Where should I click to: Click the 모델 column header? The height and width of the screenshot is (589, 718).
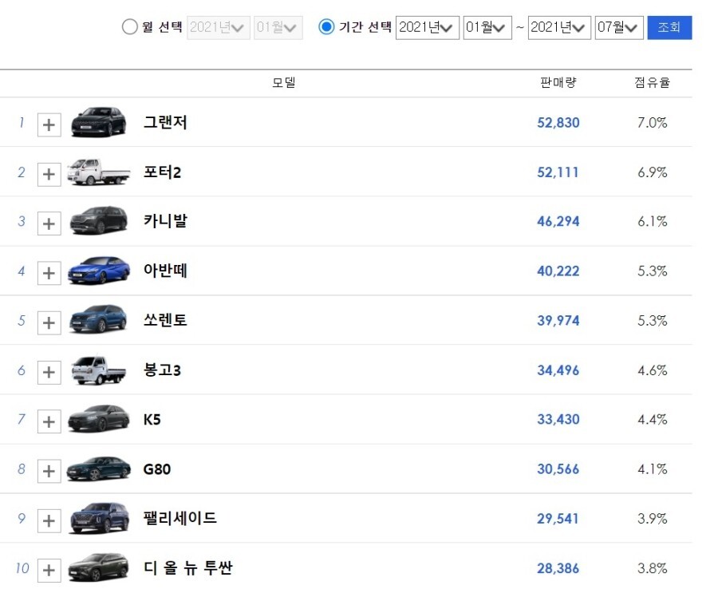tap(284, 82)
